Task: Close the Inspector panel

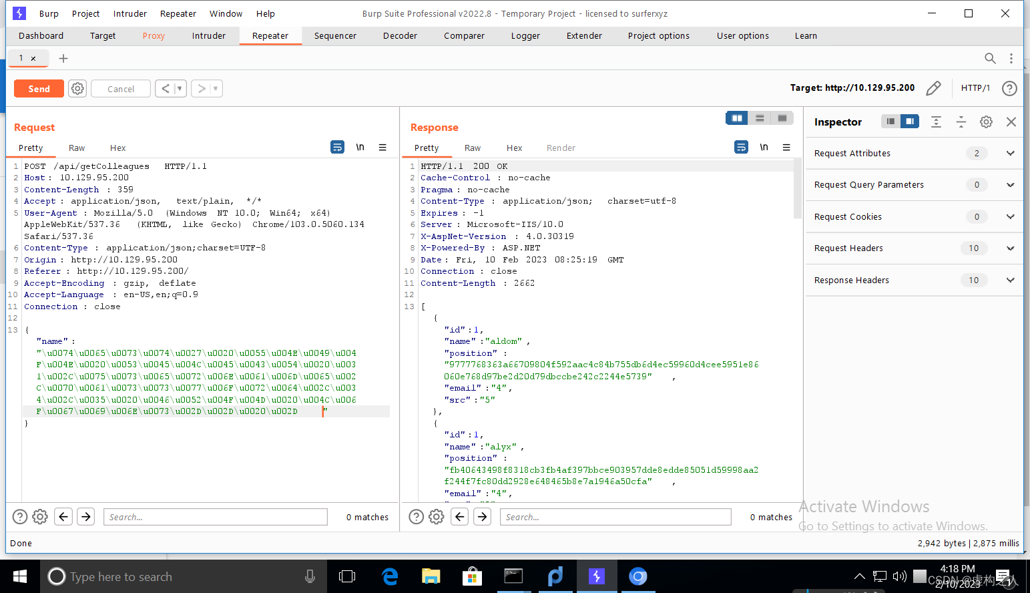Action: (x=1011, y=122)
